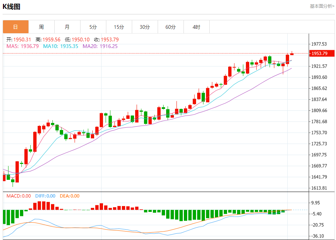Click the 1977.53 price axis label
The height and width of the screenshot is (240, 336).
(x=319, y=44)
